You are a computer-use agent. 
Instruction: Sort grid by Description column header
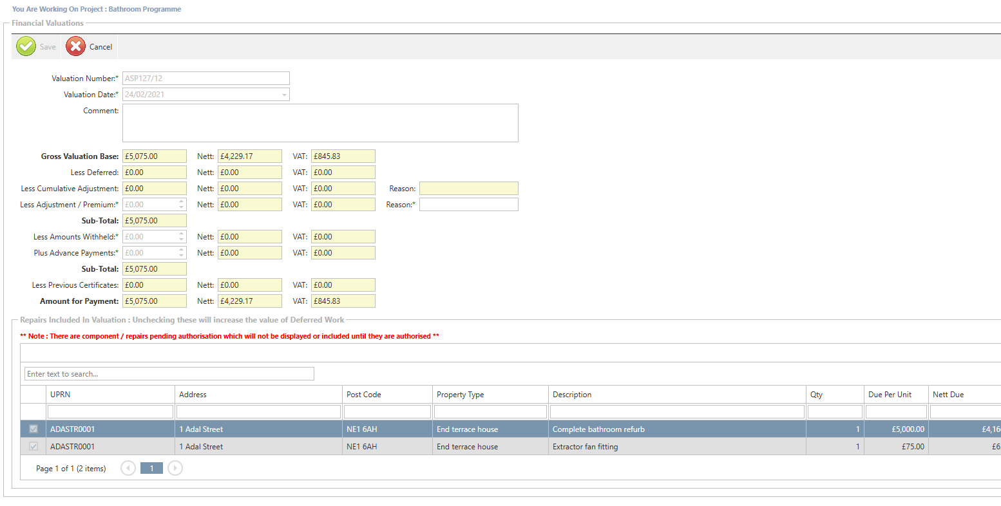click(572, 395)
